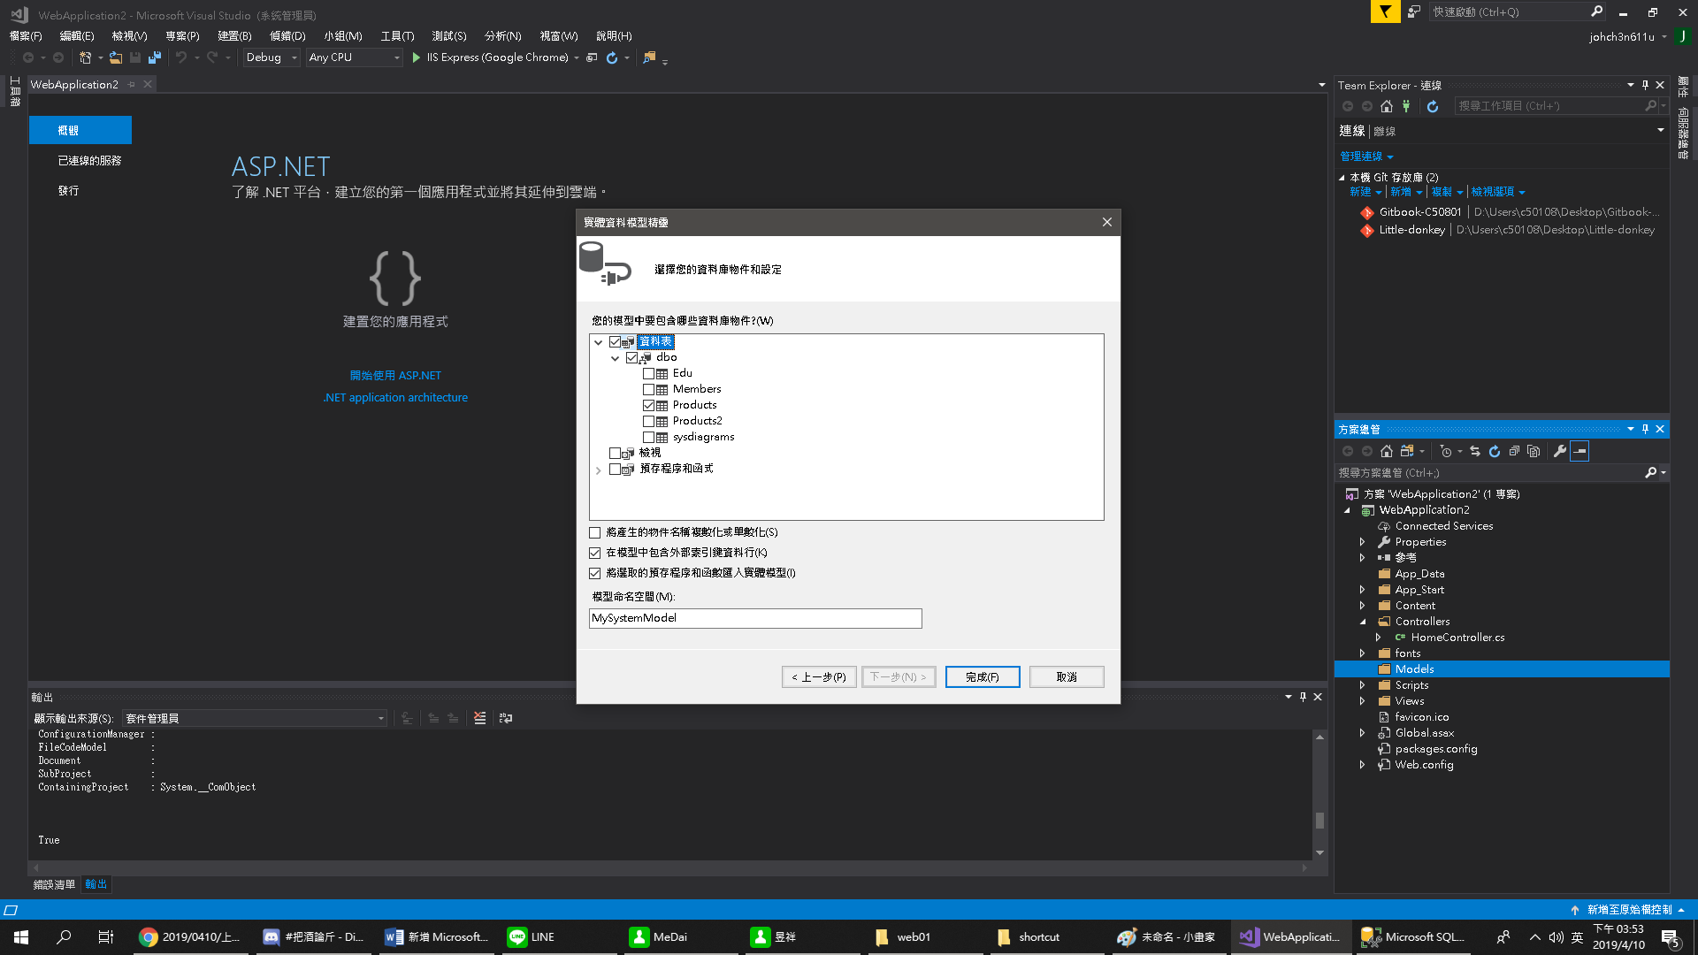Toggle the 資料表 root checkbox

[x=615, y=342]
